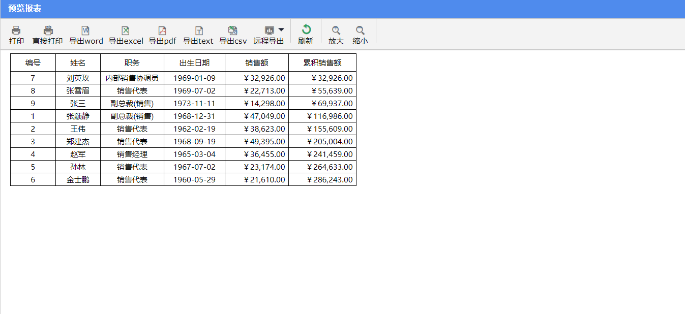The width and height of the screenshot is (685, 314).
Task: Zoom in using 放大 magnifier
Action: point(336,30)
